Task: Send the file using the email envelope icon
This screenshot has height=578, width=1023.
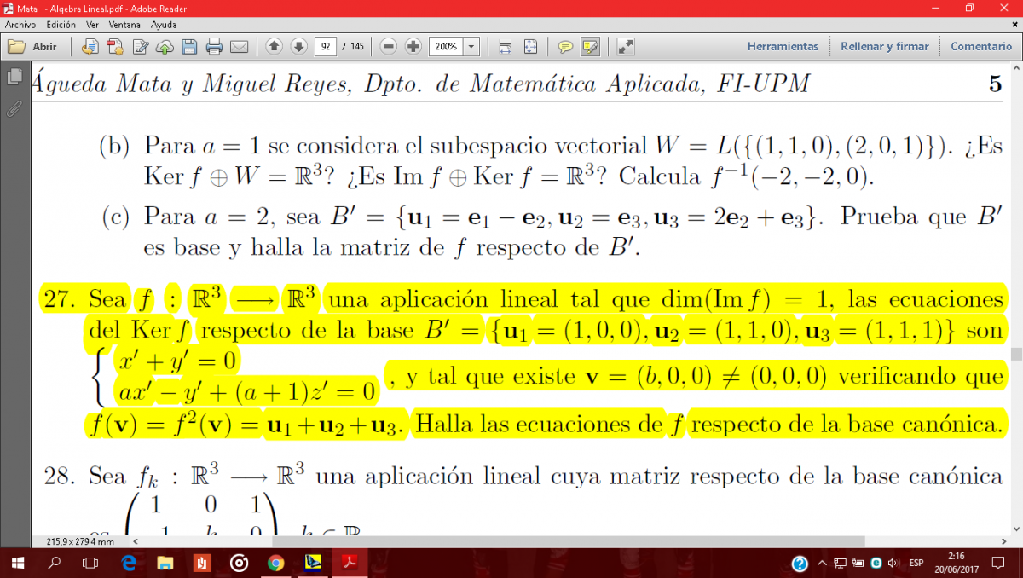Action: 239,46
